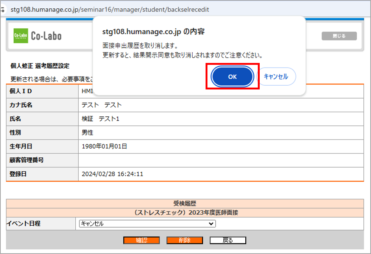
Task: Click the イベント日程 label
Action: 23,223
